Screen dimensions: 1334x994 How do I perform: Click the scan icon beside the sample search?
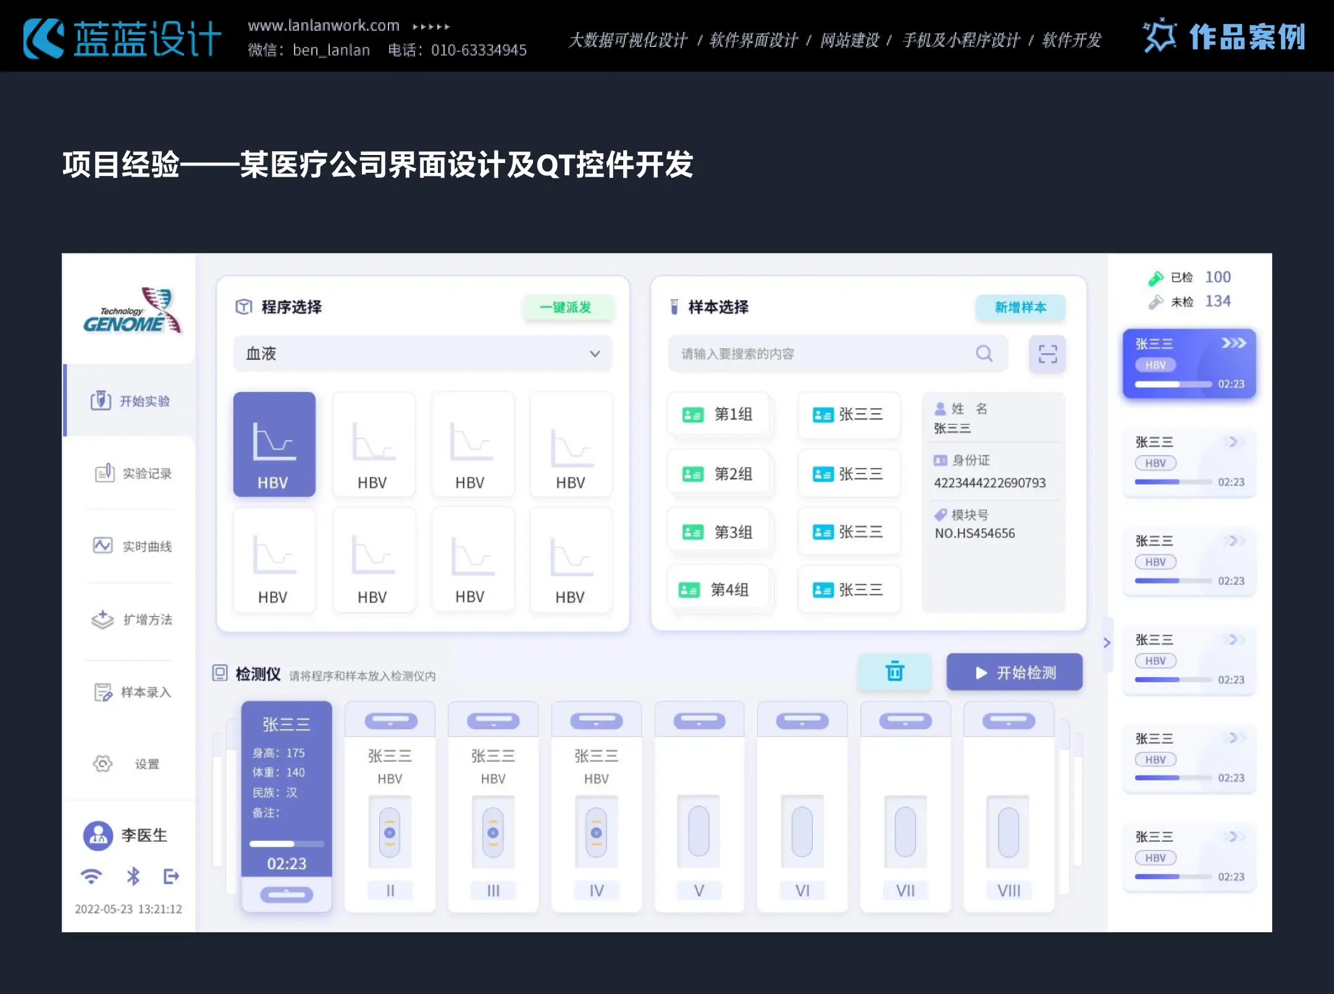click(1048, 353)
